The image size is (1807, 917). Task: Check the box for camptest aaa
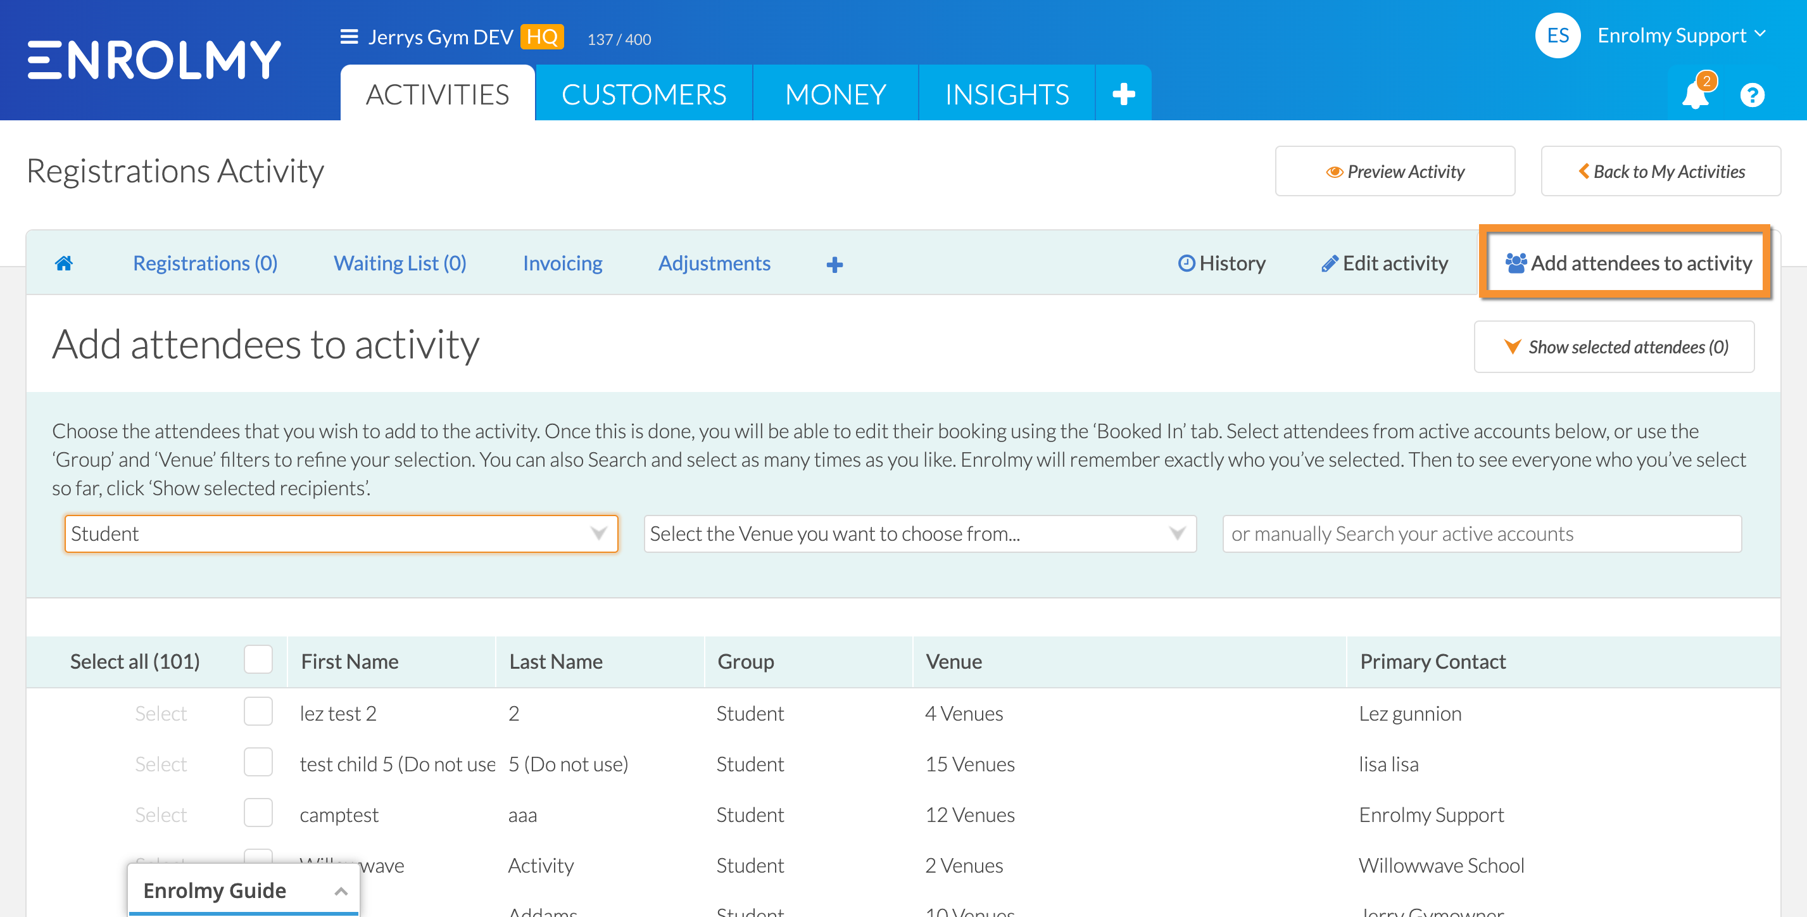[x=258, y=813]
